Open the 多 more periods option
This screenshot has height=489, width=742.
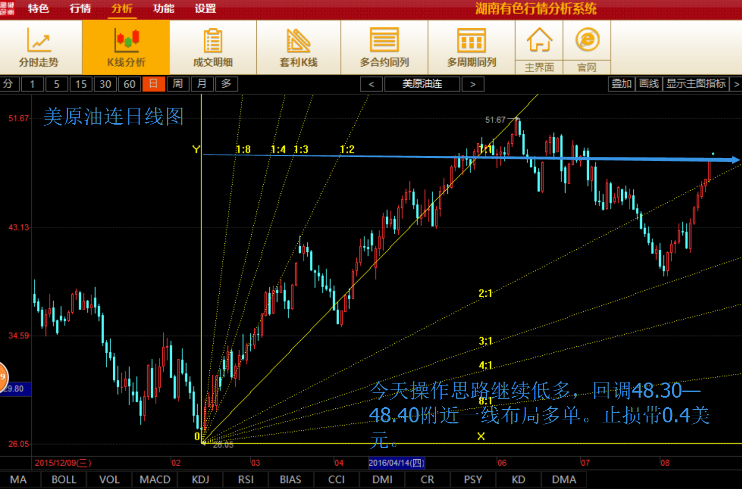[x=226, y=84]
